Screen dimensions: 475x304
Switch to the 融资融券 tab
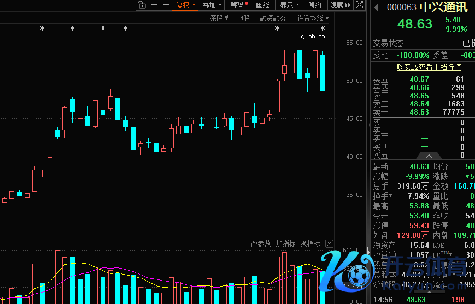(273, 18)
